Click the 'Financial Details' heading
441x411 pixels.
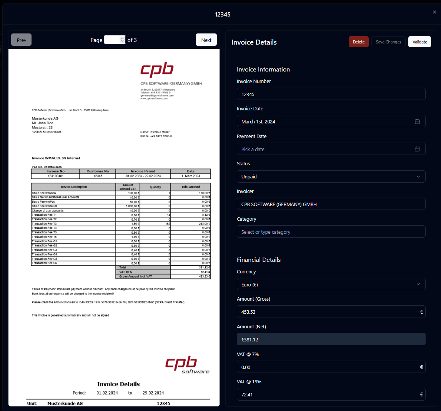[x=259, y=260]
